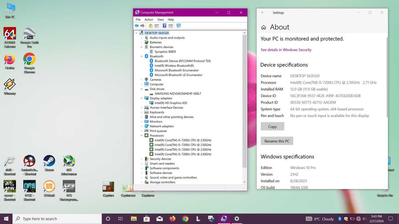Click the home icon in Settings About
This screenshot has height=224, width=399.
[x=264, y=27]
